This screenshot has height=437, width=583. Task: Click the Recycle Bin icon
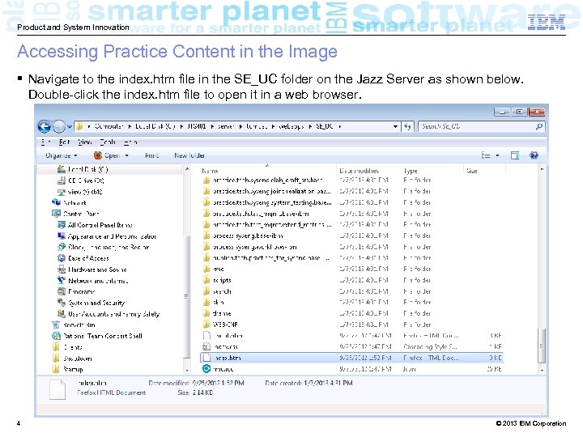56,325
